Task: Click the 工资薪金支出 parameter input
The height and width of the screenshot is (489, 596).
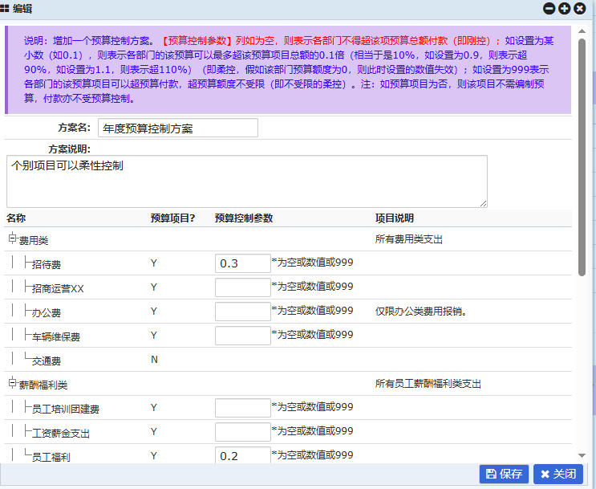Action: coord(242,432)
